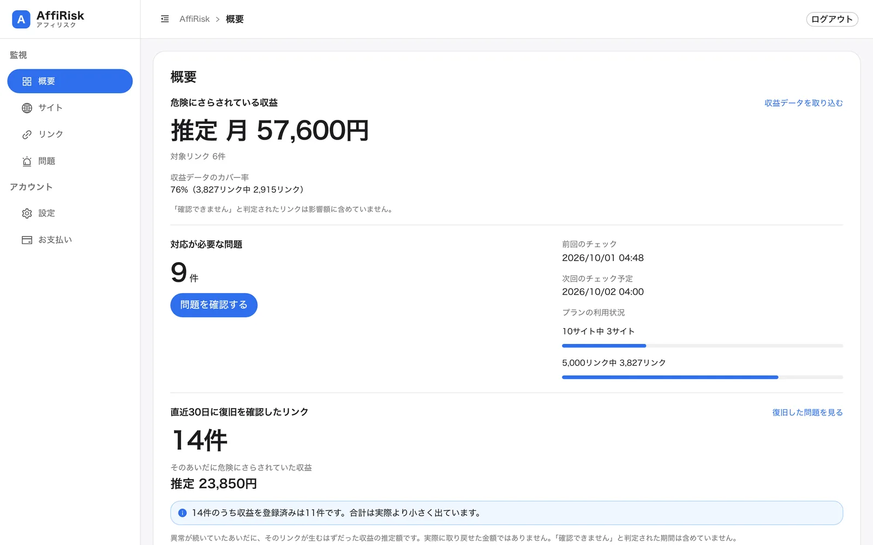Open the 復旧した問題を見る link

click(x=807, y=413)
